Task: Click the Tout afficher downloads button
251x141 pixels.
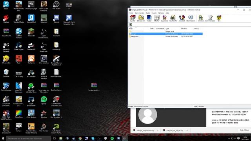Action: click(x=244, y=130)
